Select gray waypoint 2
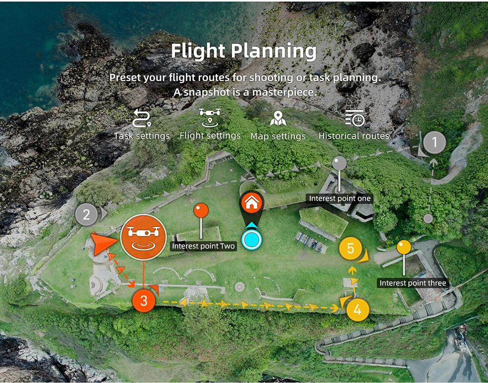The image size is (488, 383). [x=86, y=214]
